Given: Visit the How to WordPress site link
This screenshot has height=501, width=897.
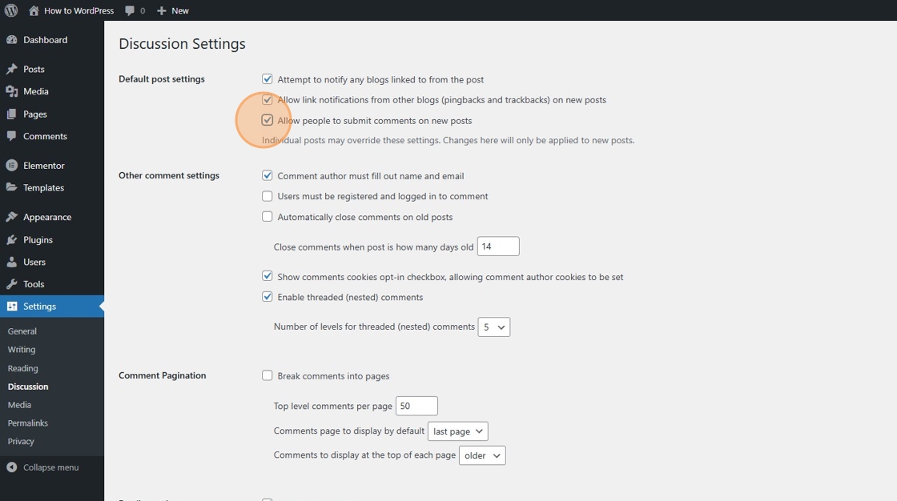Looking at the screenshot, I should click(79, 10).
